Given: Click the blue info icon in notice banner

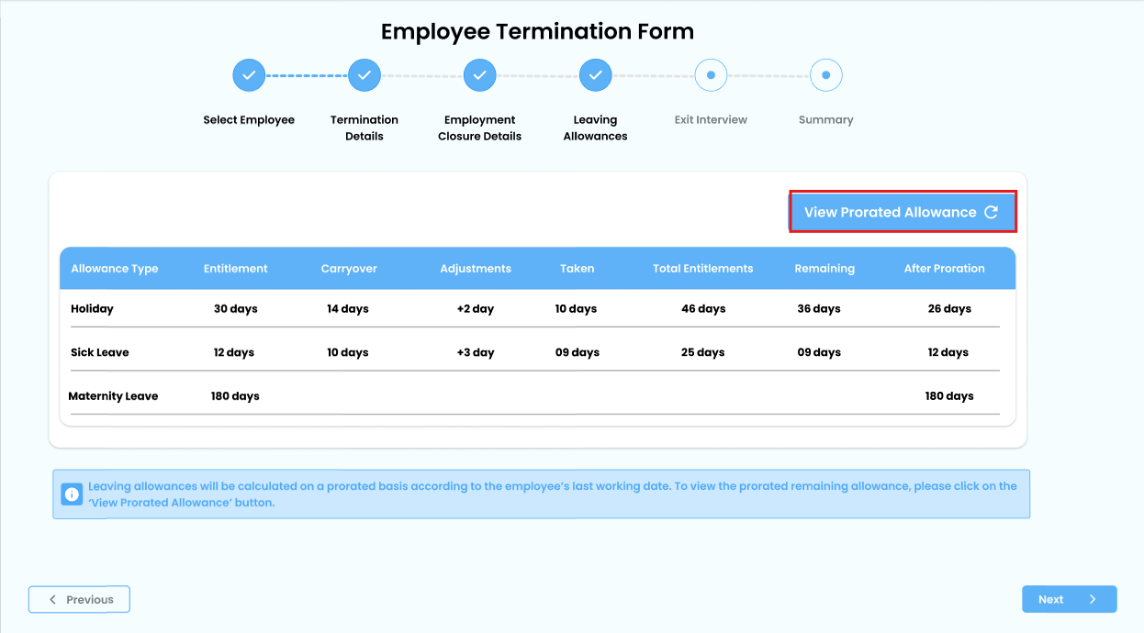Looking at the screenshot, I should [x=72, y=494].
